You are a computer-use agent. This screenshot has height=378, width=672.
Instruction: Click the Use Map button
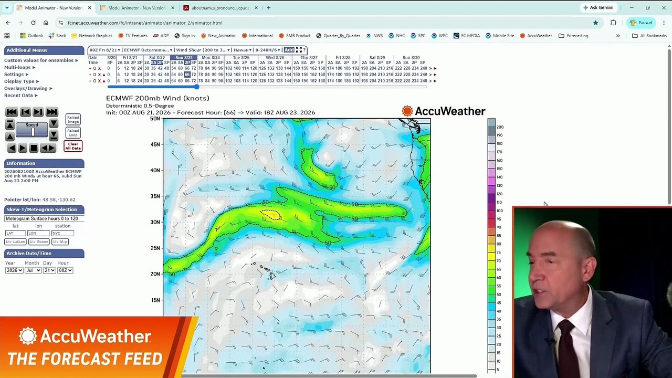pyautogui.click(x=60, y=241)
